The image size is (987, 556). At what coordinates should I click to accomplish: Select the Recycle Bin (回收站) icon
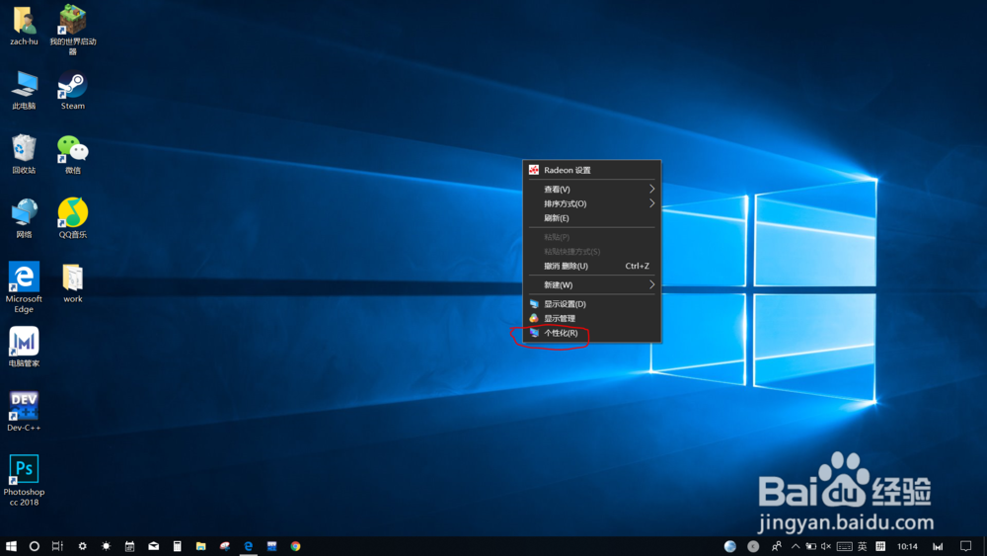[24, 154]
